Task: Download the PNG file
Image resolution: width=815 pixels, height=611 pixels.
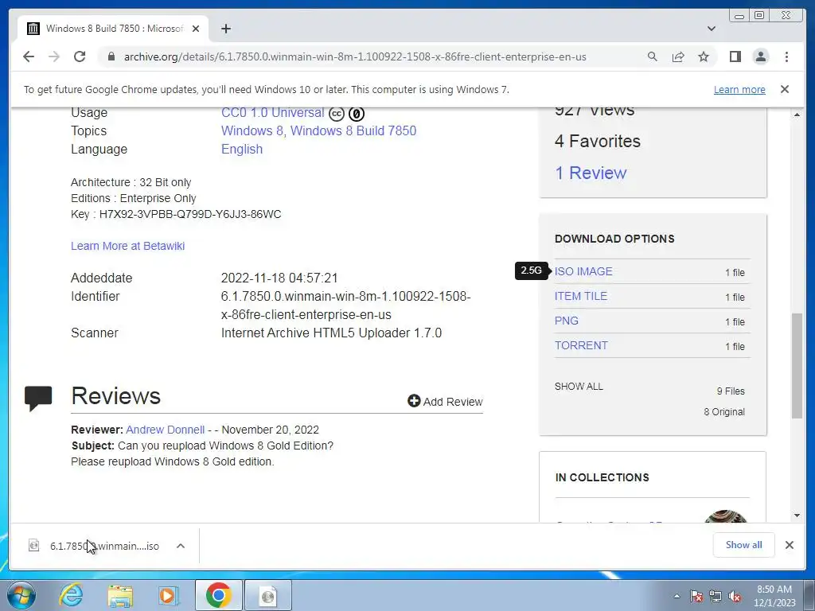Action: point(567,321)
